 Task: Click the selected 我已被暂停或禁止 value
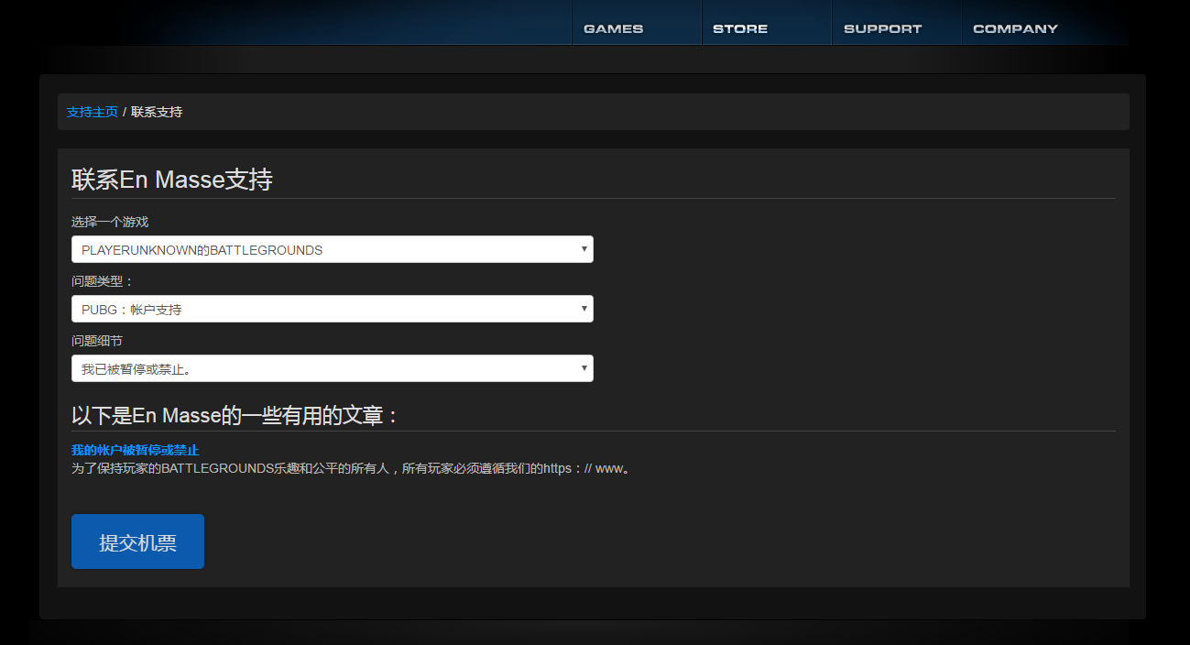[x=136, y=369]
